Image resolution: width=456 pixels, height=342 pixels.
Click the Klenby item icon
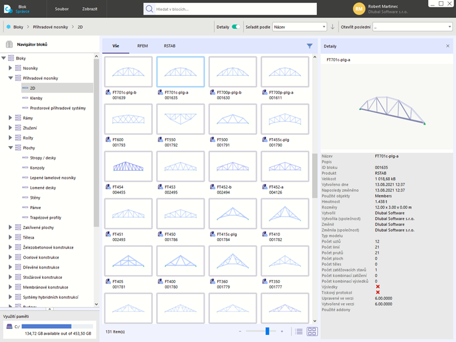pos(25,98)
